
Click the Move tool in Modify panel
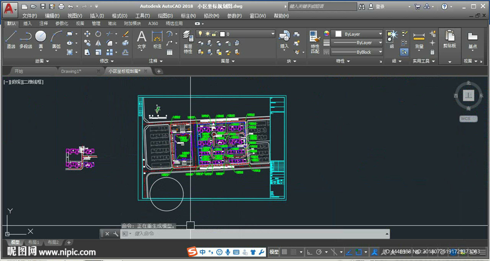click(87, 34)
